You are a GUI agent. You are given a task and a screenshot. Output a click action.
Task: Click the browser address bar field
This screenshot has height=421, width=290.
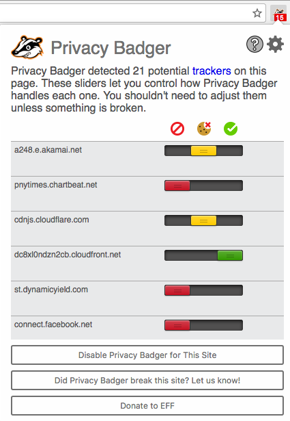(x=126, y=13)
